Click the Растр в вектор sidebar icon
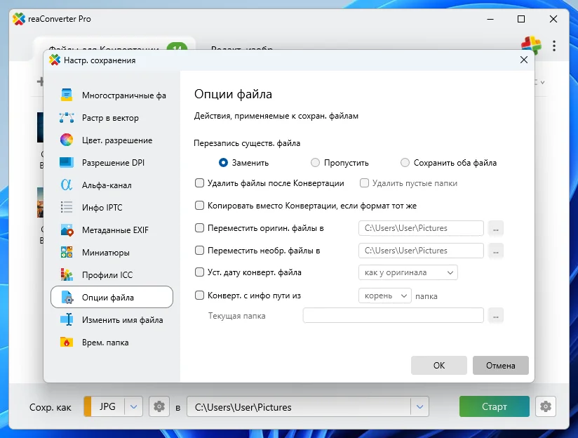Viewport: 578px width, 438px height. (67, 118)
